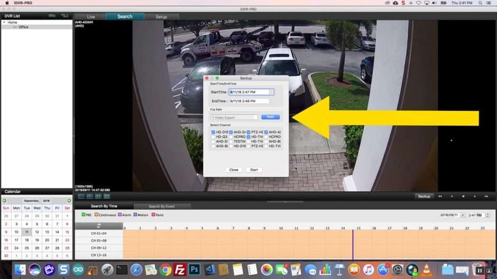The height and width of the screenshot is (279, 497).
Task: Uncheck the checked HD-TVI channel
Action: tap(248, 137)
